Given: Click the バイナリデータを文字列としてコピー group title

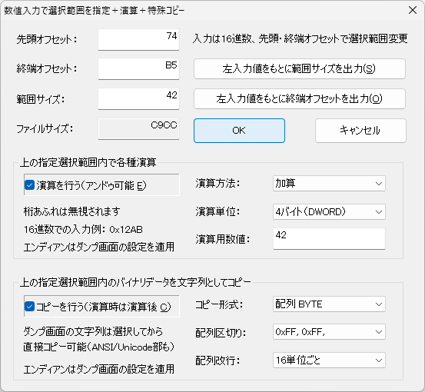Looking at the screenshot, I should [x=135, y=283].
